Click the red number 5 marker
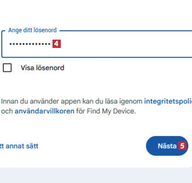 [x=182, y=146]
